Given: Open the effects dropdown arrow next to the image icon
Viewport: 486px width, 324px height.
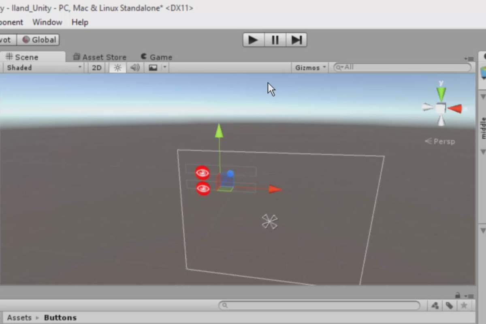Looking at the screenshot, I should (x=164, y=67).
